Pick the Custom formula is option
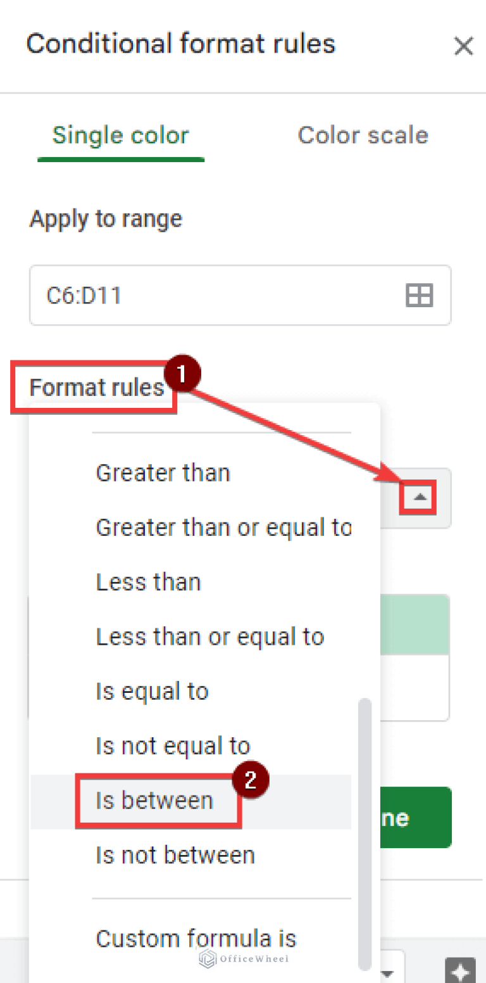This screenshot has height=983, width=486. 196,938
